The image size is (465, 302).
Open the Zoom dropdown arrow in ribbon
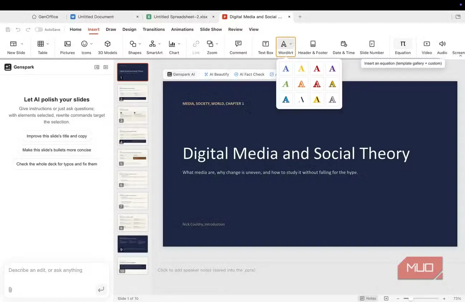click(217, 44)
